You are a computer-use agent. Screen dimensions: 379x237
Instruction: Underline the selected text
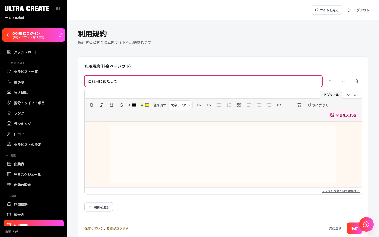[112, 105]
